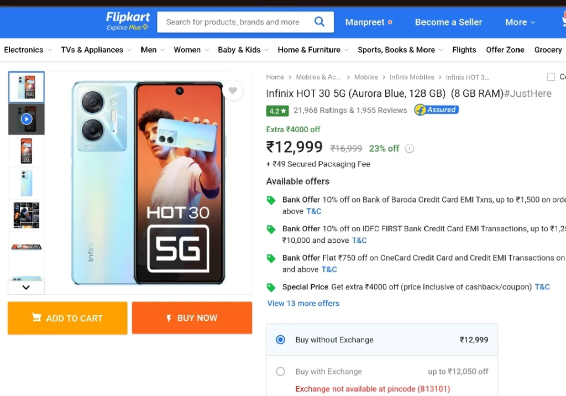Click the ADD TO CART button

[x=67, y=318]
